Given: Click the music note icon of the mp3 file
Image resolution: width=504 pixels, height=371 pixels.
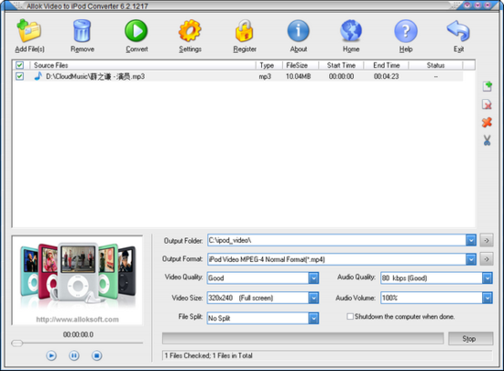Looking at the screenshot, I should coord(38,76).
